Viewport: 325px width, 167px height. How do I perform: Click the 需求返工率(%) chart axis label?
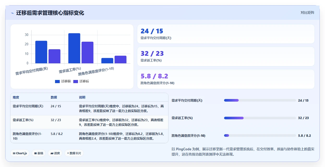70,70
